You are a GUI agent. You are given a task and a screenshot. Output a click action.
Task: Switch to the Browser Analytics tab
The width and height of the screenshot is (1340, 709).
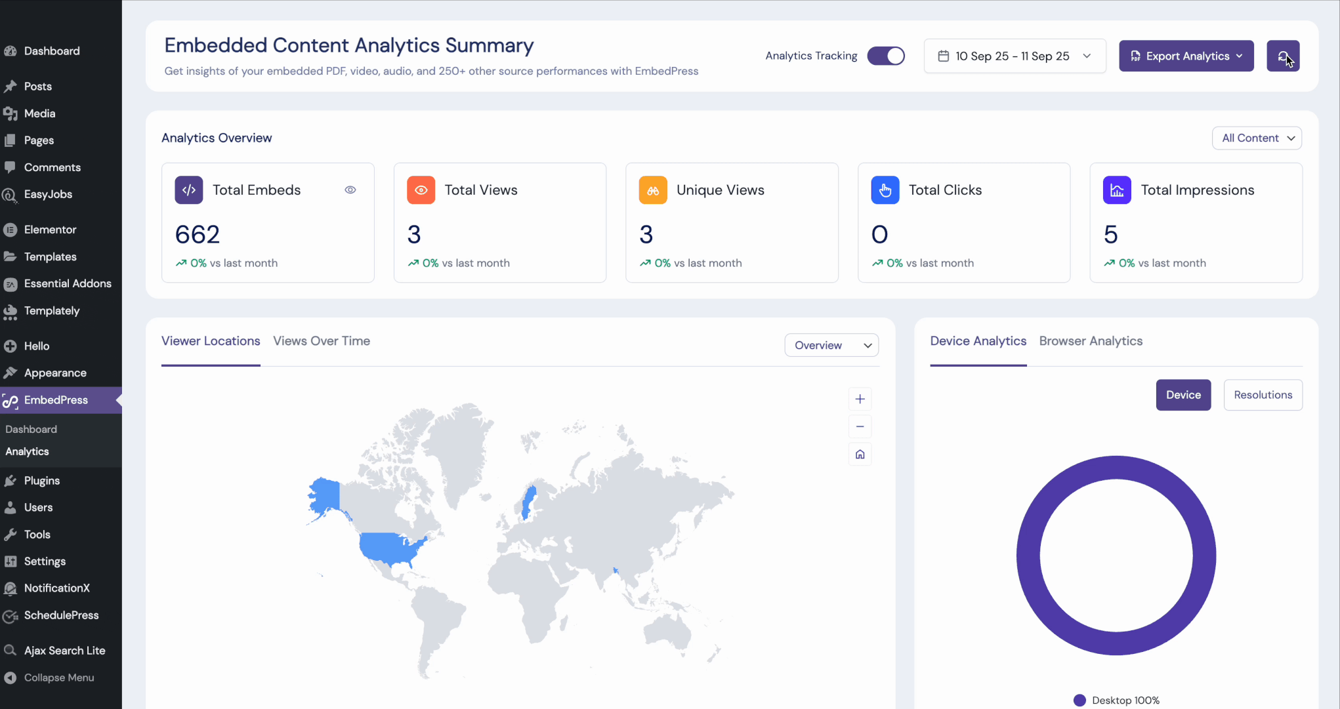(1091, 341)
